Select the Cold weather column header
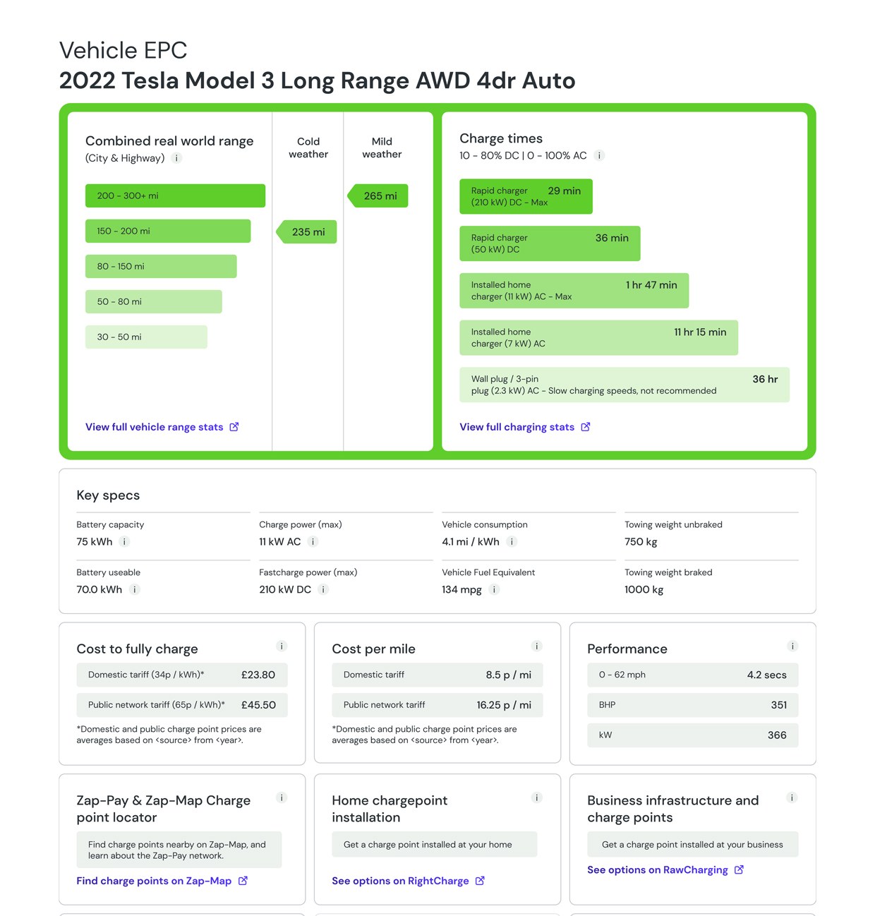Viewport: 875px width, 916px height. 308,147
